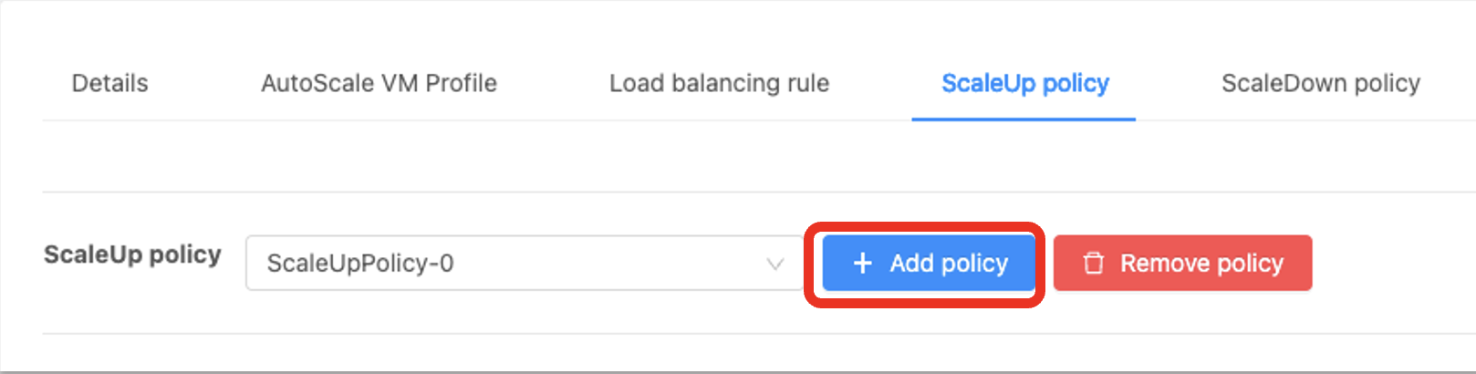Click the Remove policy text label
Viewport: 1476px width, 374px height.
tap(1201, 264)
